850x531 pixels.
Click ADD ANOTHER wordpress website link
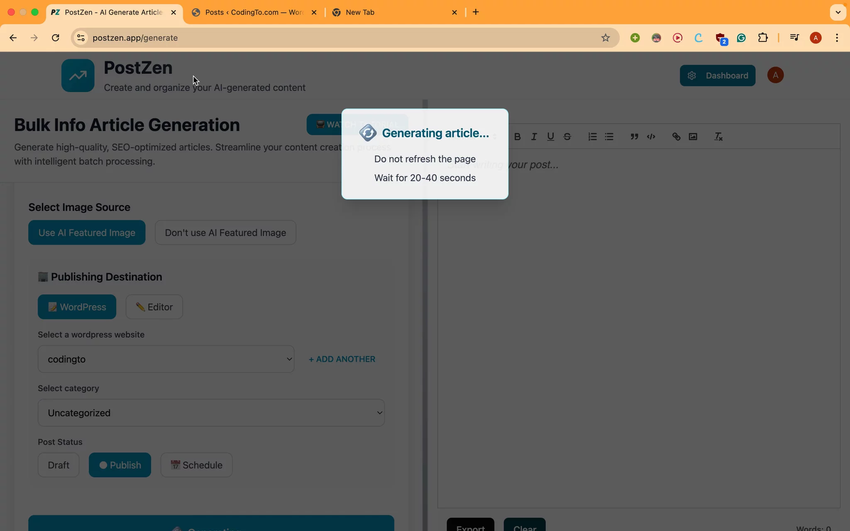click(341, 359)
